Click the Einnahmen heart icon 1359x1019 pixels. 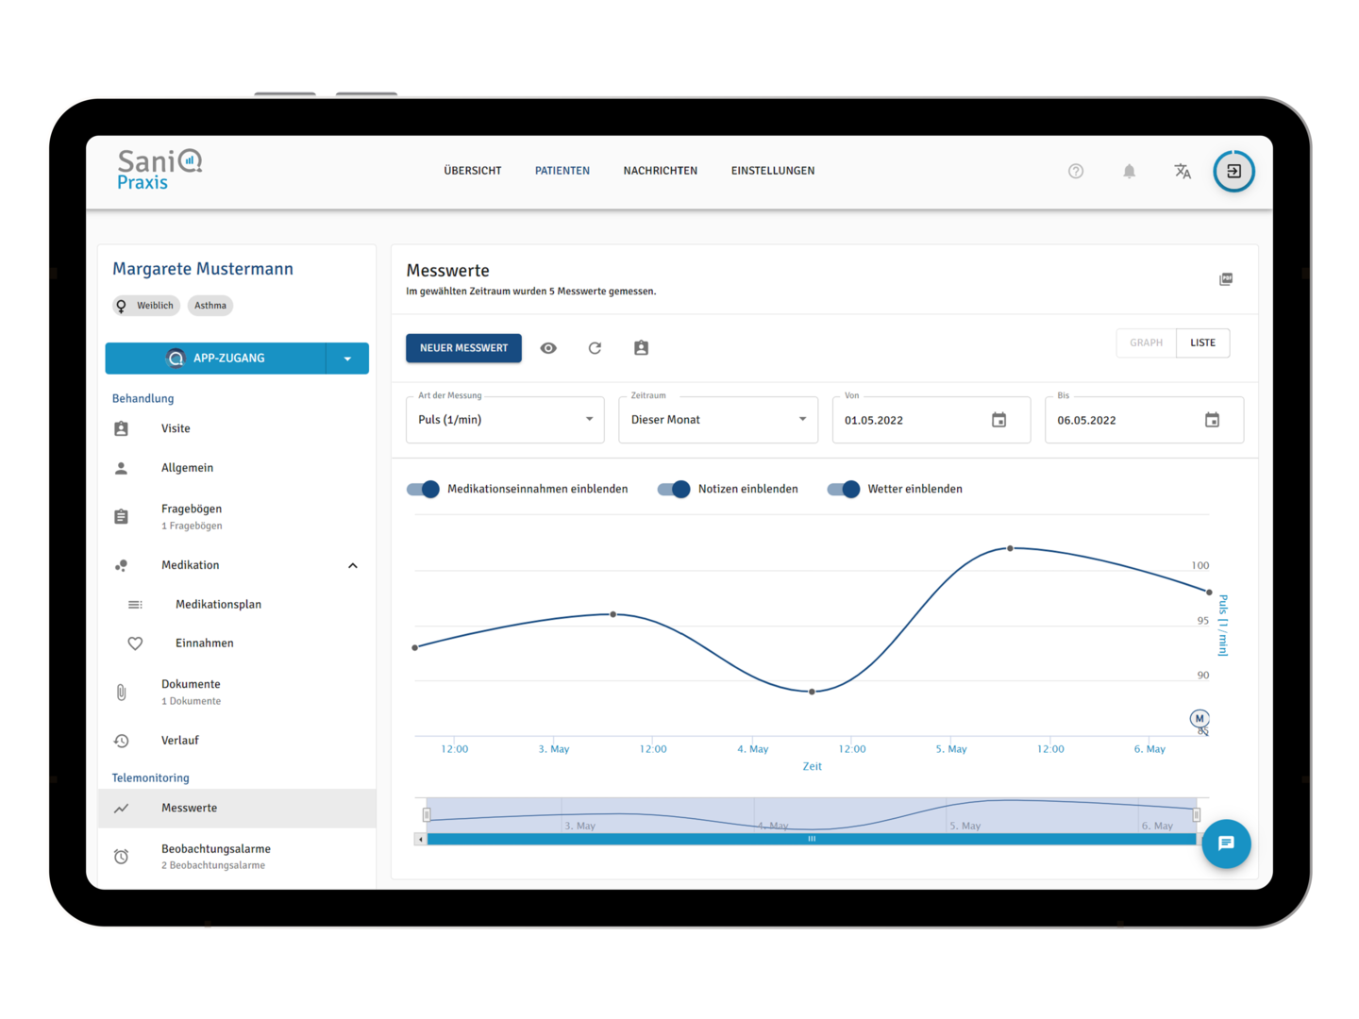point(135,643)
